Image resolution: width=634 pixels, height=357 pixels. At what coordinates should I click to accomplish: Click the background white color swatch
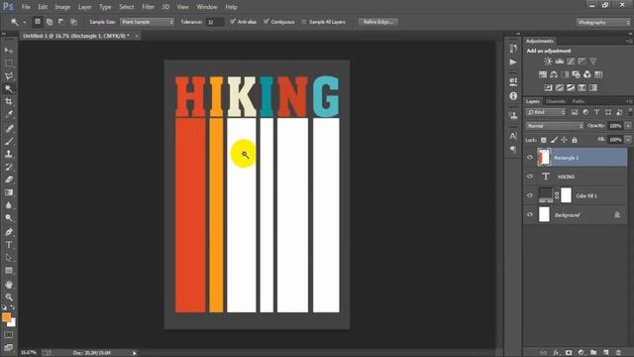click(x=13, y=323)
